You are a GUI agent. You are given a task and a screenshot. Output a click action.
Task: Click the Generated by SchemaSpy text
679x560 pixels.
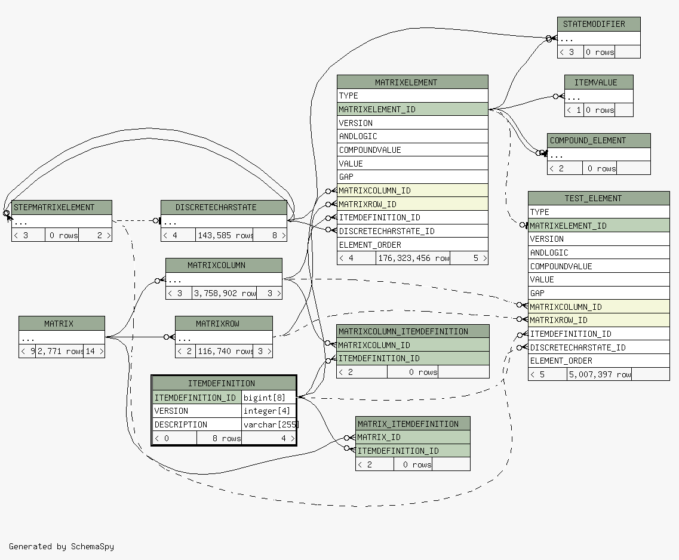(x=62, y=546)
